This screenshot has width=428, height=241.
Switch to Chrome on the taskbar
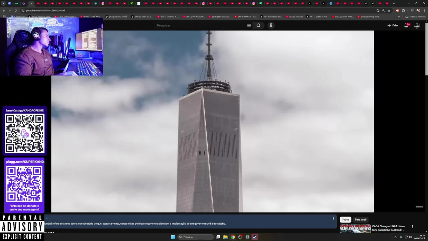pos(233,237)
